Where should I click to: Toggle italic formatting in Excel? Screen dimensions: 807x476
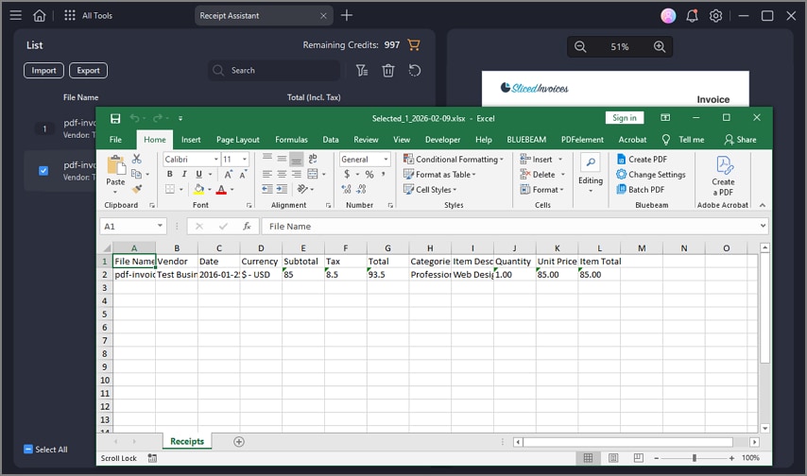[x=183, y=175]
